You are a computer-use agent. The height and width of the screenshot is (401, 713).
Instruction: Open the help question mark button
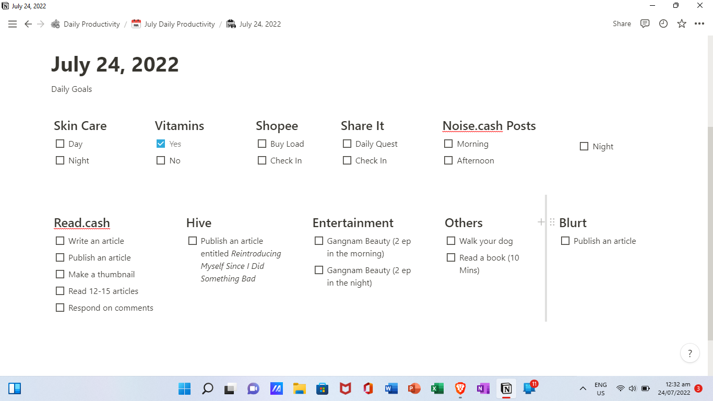point(690,353)
